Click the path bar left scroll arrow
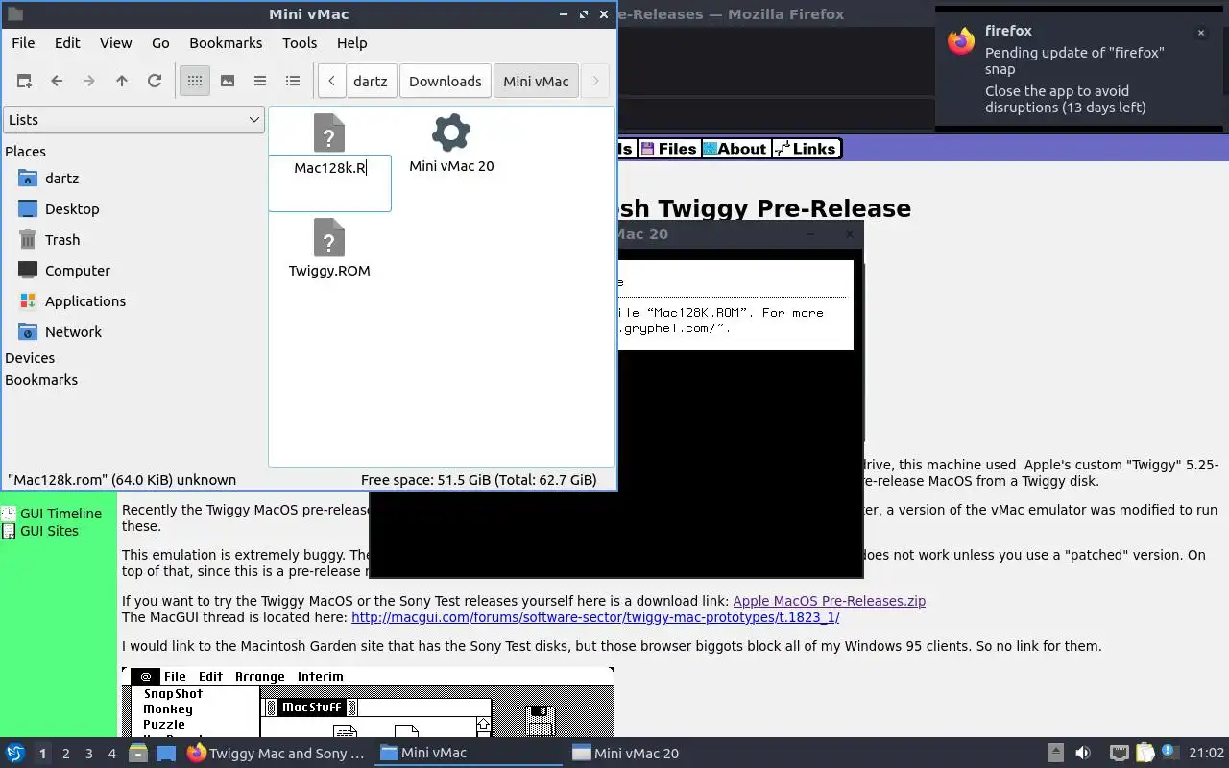 click(331, 82)
